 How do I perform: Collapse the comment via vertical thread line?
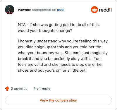(10, 48)
